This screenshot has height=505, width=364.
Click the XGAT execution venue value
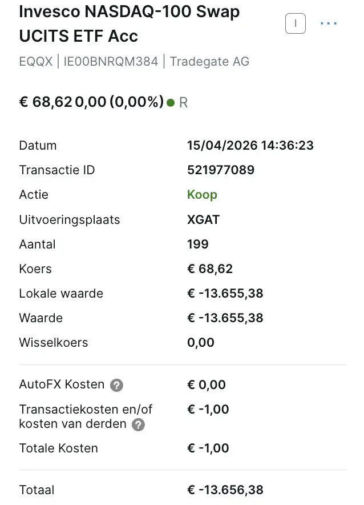pyautogui.click(x=203, y=219)
